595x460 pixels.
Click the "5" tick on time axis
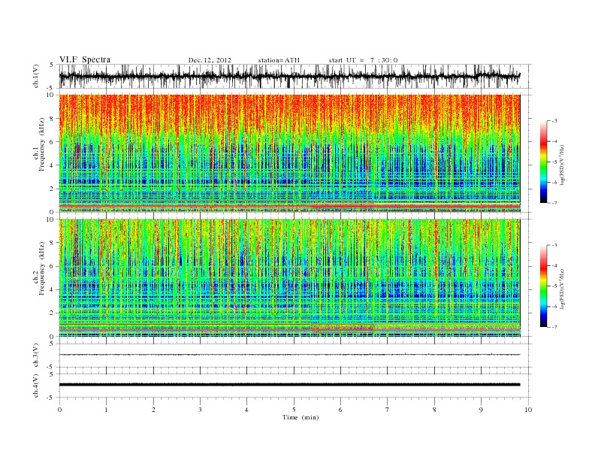coord(294,410)
